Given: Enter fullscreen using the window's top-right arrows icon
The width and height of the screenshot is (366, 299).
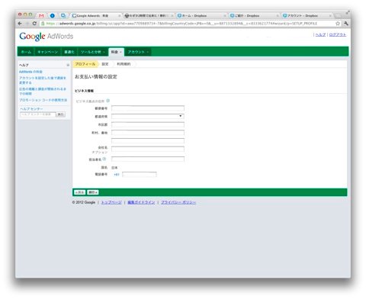Looking at the screenshot, I should [x=347, y=12].
